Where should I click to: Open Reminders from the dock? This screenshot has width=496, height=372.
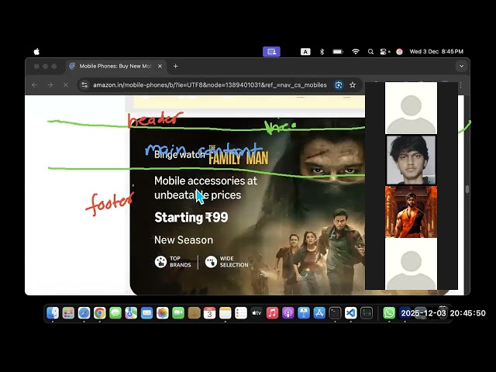tap(241, 313)
